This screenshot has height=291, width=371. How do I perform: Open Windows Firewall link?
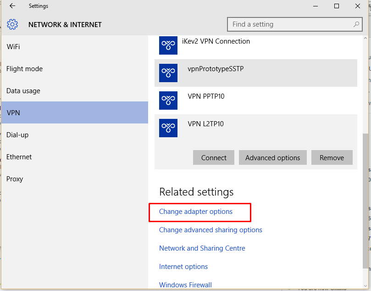pyautogui.click(x=185, y=285)
